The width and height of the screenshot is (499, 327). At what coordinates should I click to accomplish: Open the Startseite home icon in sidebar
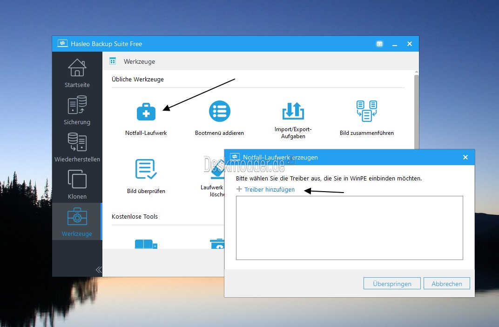pos(77,73)
